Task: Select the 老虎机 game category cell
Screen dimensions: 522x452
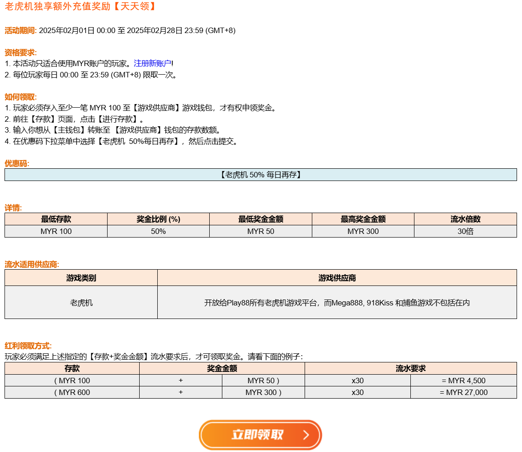Action: point(81,302)
